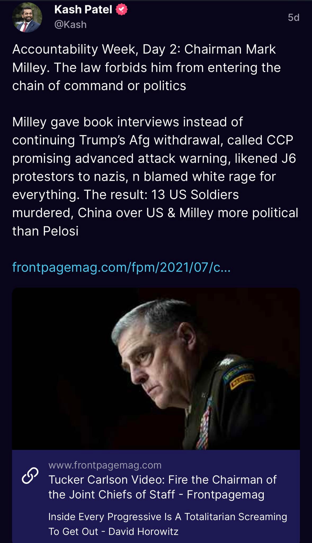Open the Tucker Carlson Video article title
312x543 pixels.
(x=162, y=487)
